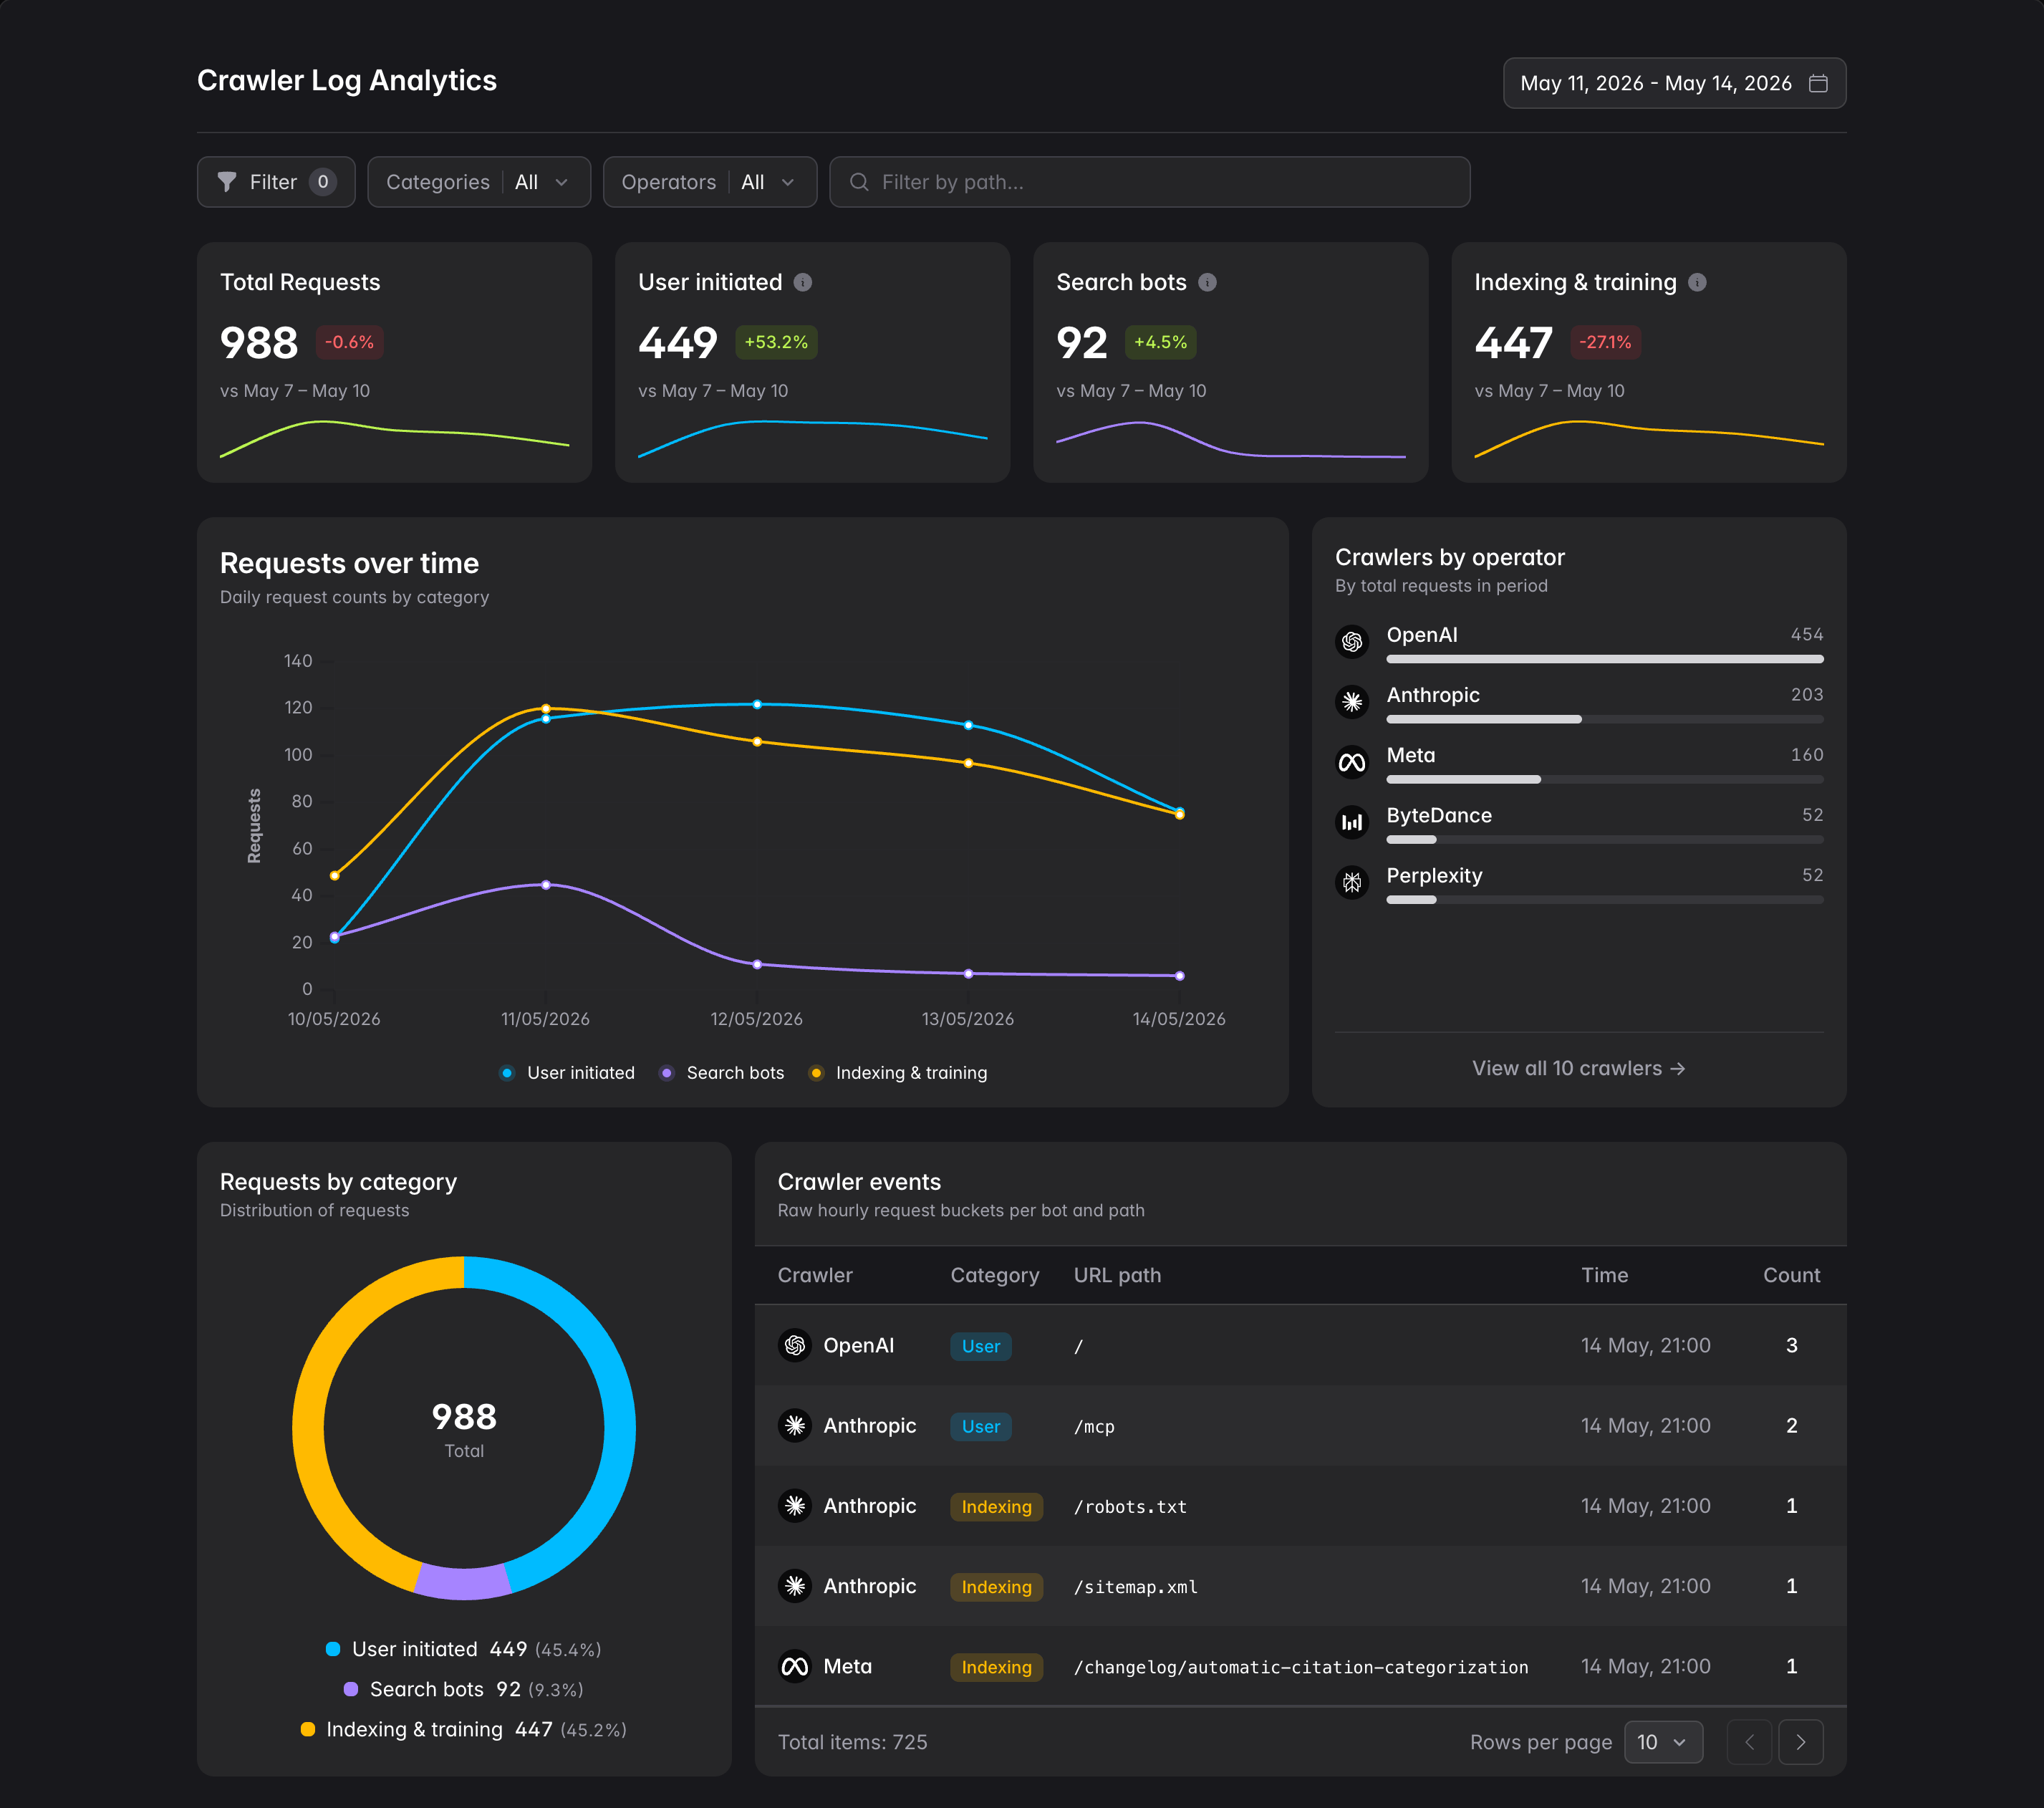The height and width of the screenshot is (1808, 2044).
Task: Click ByteDance logo in operator list
Action: point(1352,823)
